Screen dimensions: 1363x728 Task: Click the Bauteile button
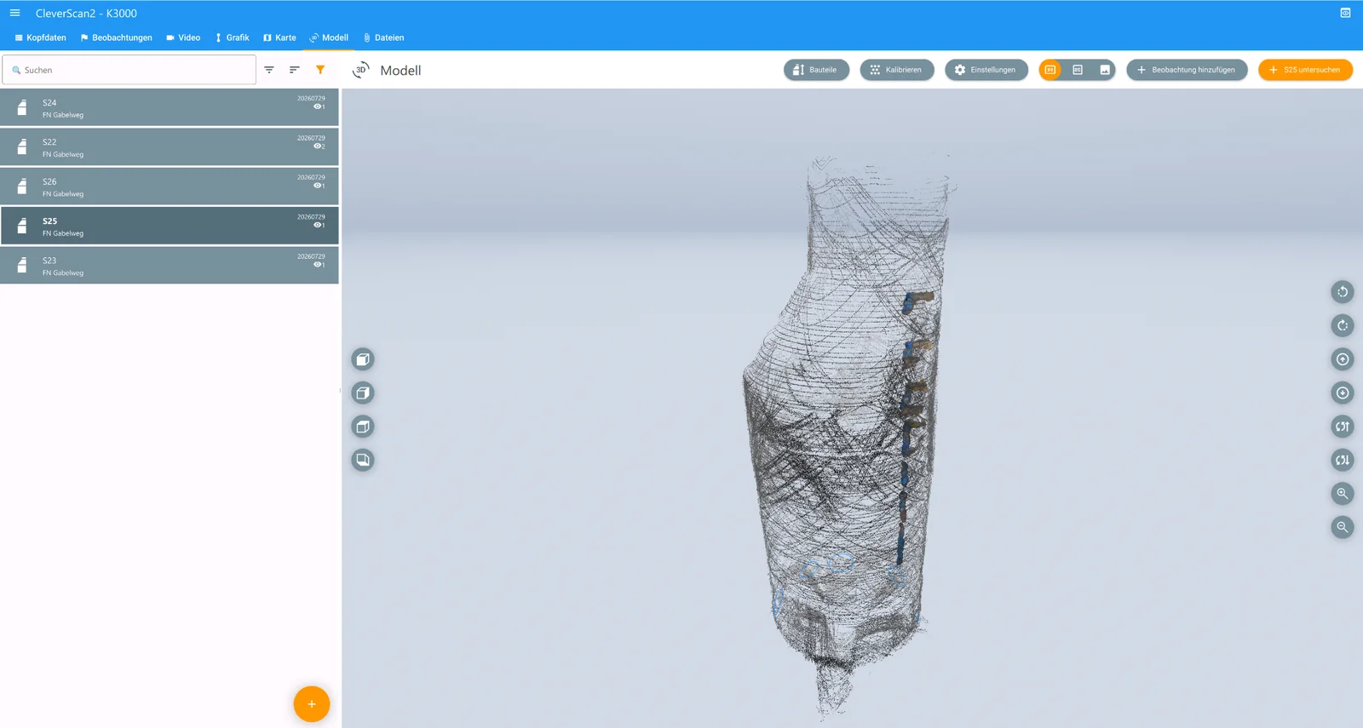coord(816,70)
